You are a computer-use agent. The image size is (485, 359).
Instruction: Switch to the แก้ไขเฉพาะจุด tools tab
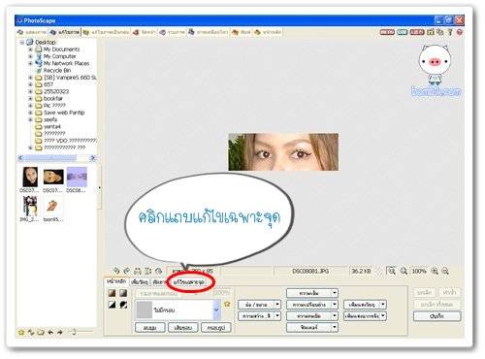(189, 282)
